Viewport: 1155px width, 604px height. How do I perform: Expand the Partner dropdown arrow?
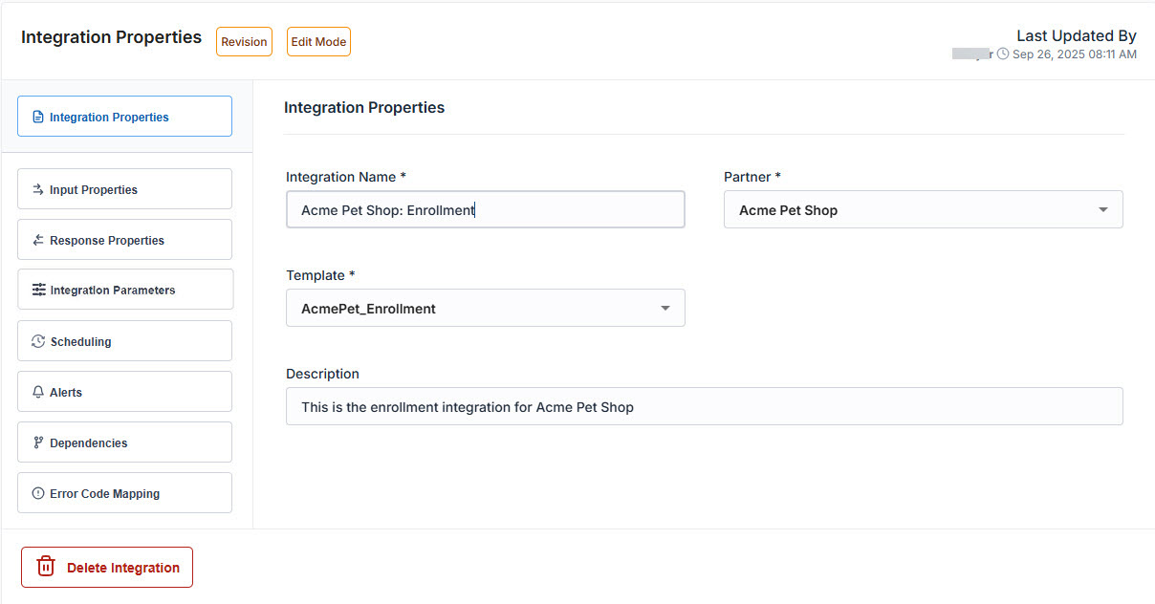point(1103,210)
